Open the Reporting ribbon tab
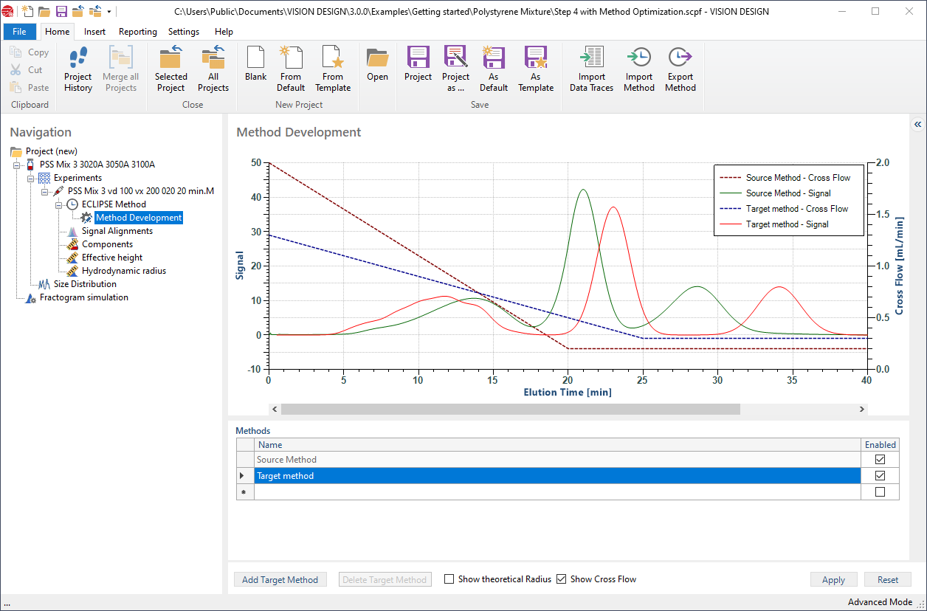Image resolution: width=927 pixels, height=611 pixels. (x=137, y=32)
